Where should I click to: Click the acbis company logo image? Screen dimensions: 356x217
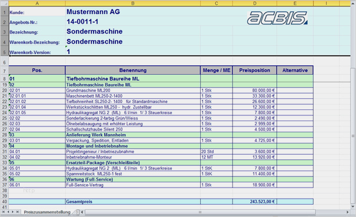277,18
